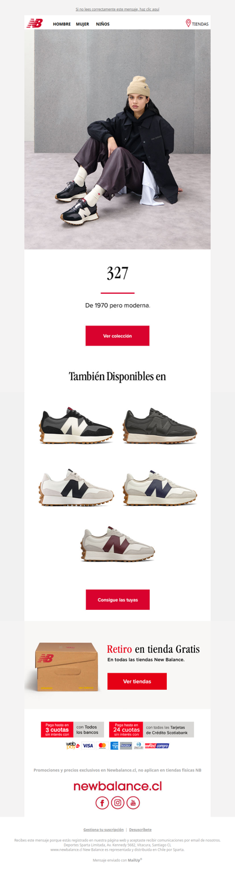Click the Ver colección button
Screen dimensions: 235x873
(117, 335)
